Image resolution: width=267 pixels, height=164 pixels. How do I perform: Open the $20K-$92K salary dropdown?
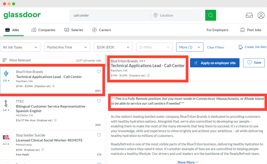tap(113, 47)
